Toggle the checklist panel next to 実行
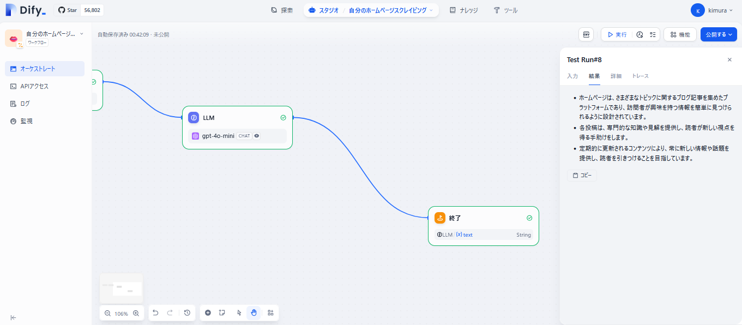 coord(653,34)
